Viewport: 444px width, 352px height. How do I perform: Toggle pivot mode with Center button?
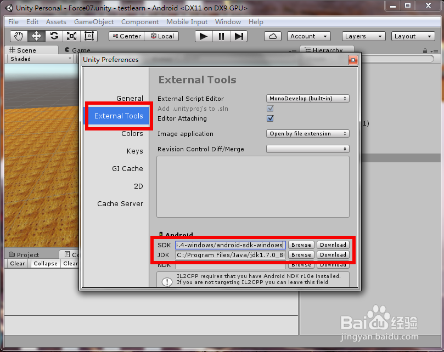click(127, 36)
